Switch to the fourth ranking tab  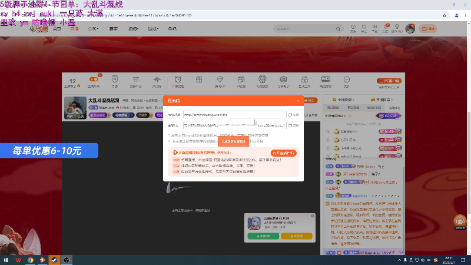pyautogui.click(x=394, y=108)
